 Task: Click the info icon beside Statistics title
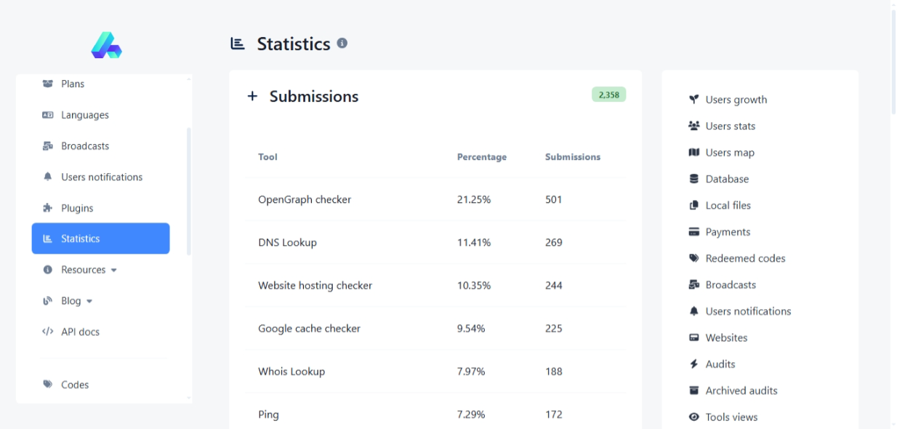point(342,44)
